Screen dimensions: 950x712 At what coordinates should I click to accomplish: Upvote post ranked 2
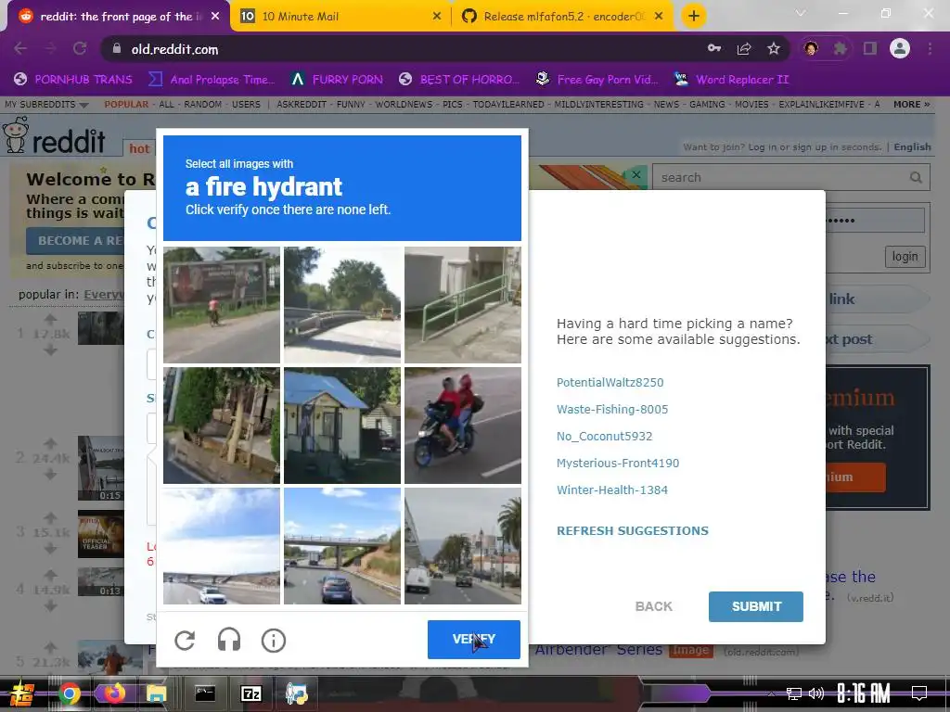tap(50, 443)
